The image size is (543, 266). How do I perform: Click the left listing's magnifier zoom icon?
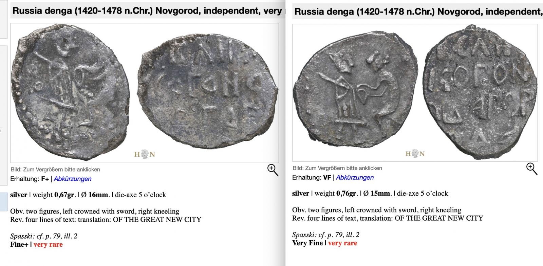(x=273, y=170)
